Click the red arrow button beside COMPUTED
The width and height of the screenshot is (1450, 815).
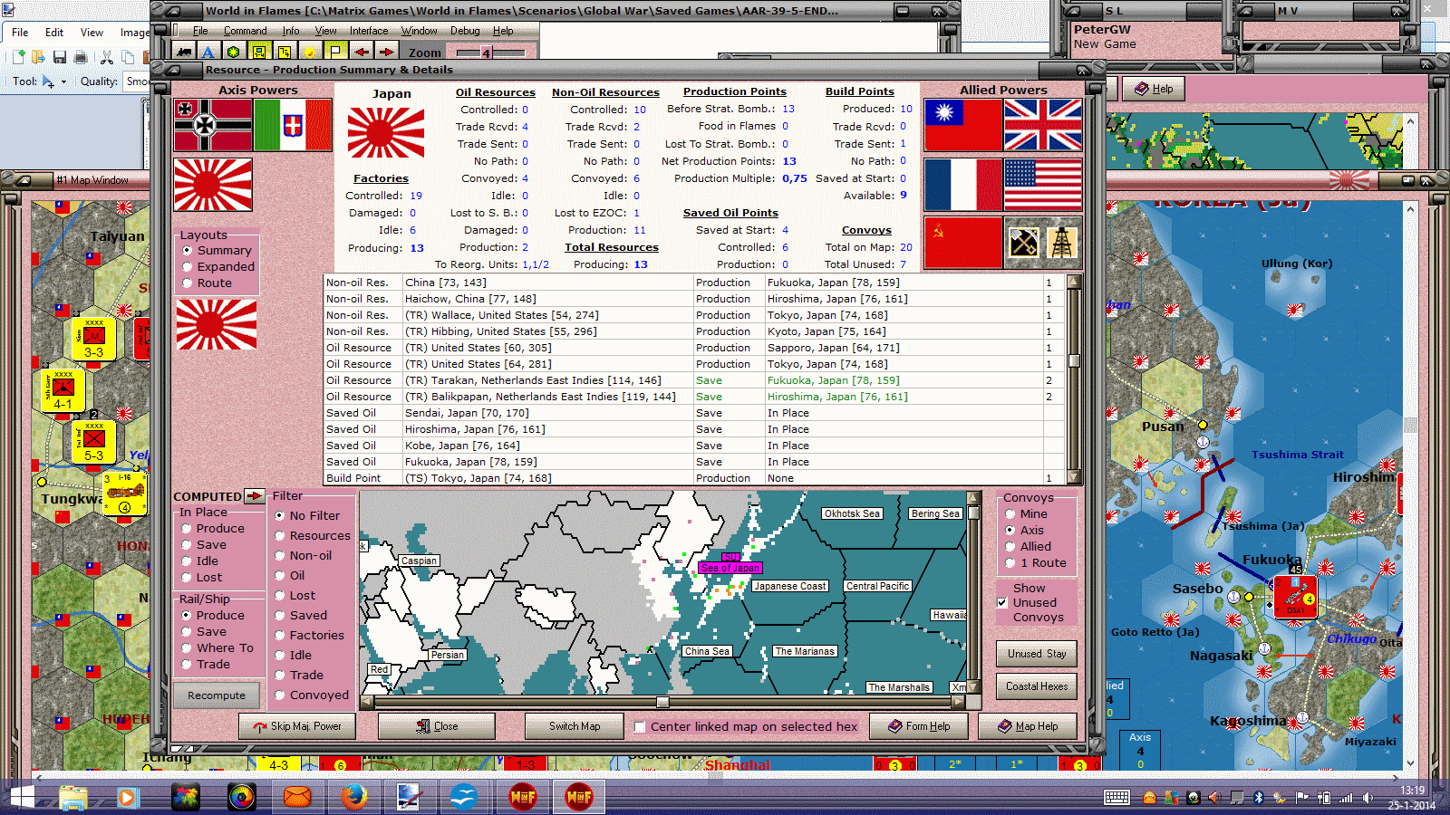click(x=255, y=496)
